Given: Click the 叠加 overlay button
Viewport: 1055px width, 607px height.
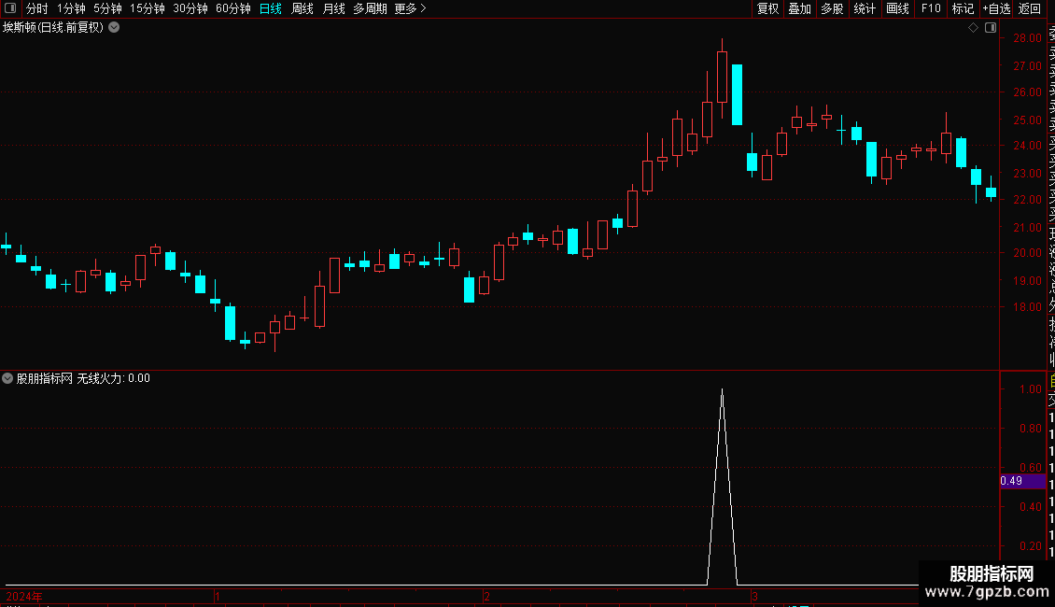Looking at the screenshot, I should (800, 8).
